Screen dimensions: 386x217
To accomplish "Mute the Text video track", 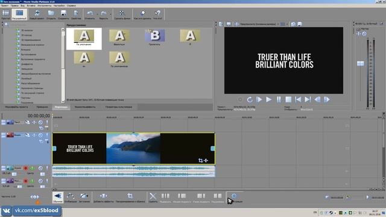I will point(40,122).
